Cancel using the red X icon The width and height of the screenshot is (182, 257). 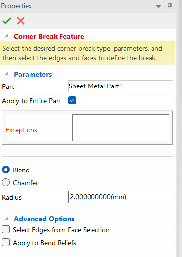(x=21, y=21)
